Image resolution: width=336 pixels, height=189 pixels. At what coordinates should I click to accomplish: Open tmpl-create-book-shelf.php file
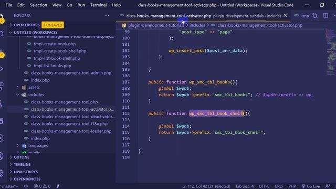click(x=60, y=51)
